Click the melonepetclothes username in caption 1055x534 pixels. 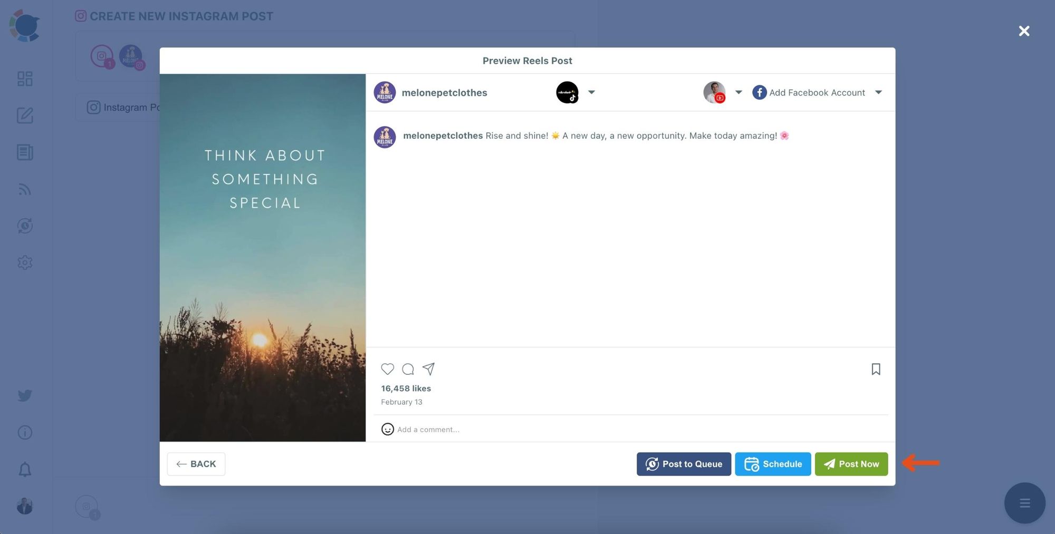tap(443, 135)
